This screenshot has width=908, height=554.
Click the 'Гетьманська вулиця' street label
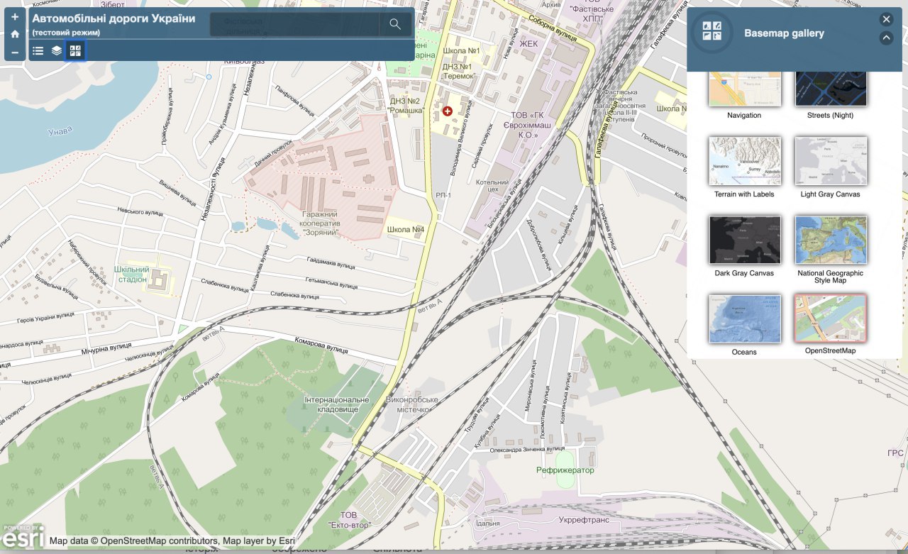(x=331, y=282)
